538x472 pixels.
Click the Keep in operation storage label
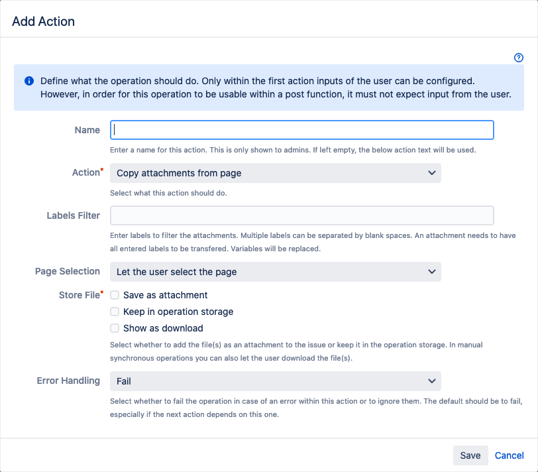click(178, 312)
